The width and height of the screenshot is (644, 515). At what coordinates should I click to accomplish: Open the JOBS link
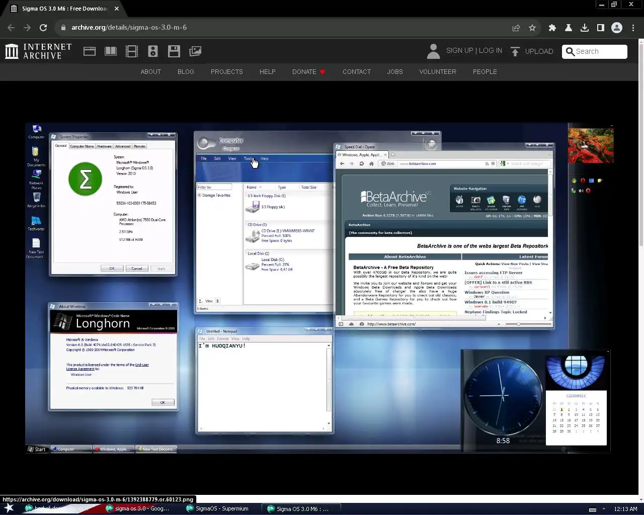point(395,72)
